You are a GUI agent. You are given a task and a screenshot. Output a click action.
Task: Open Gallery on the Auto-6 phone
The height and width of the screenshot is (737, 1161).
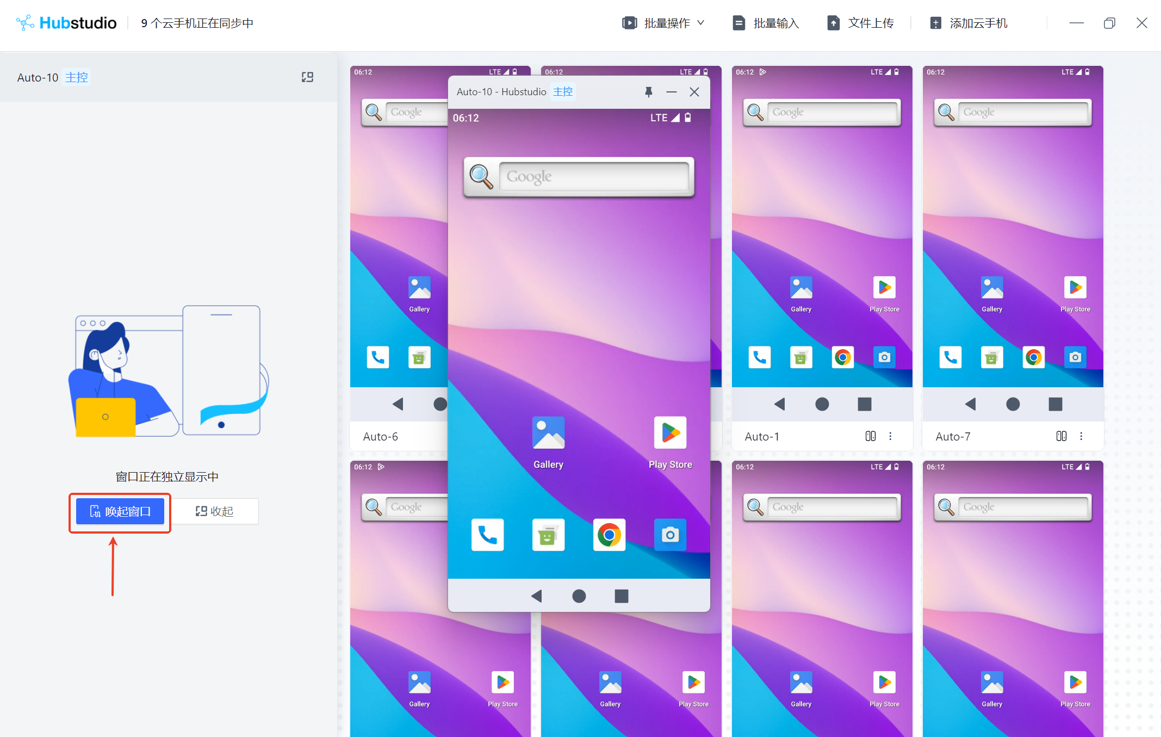click(419, 294)
